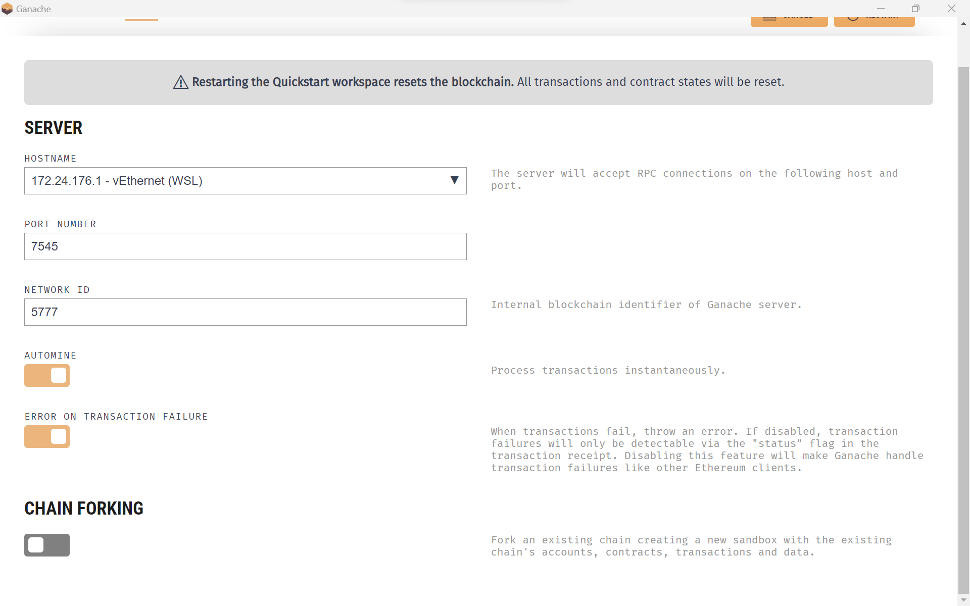
Task: Click the warning triangle in the restart notice
Action: (x=180, y=82)
